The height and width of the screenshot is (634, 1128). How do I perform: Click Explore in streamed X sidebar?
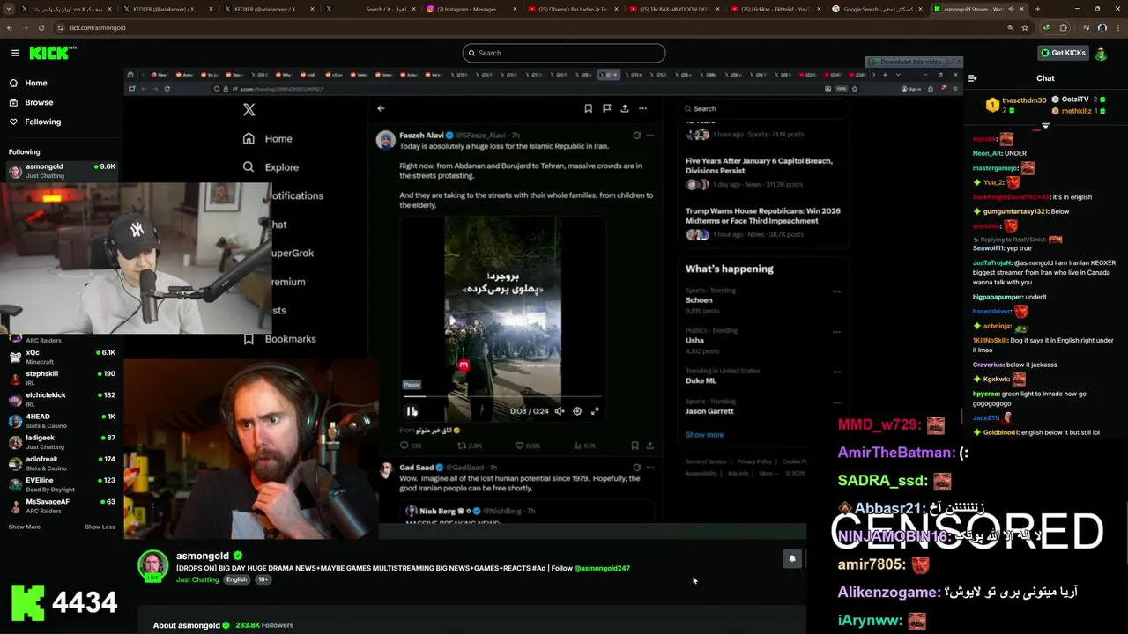tap(271, 166)
